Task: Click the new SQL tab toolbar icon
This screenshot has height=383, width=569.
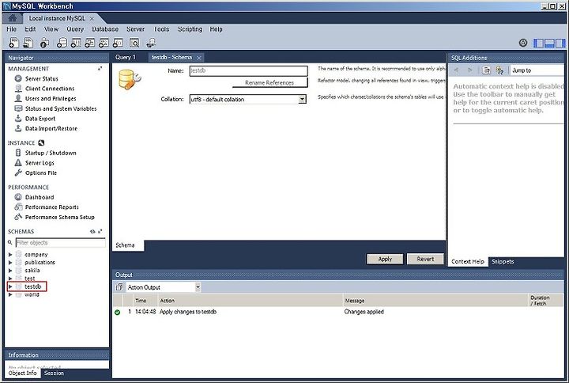Action: (13, 43)
